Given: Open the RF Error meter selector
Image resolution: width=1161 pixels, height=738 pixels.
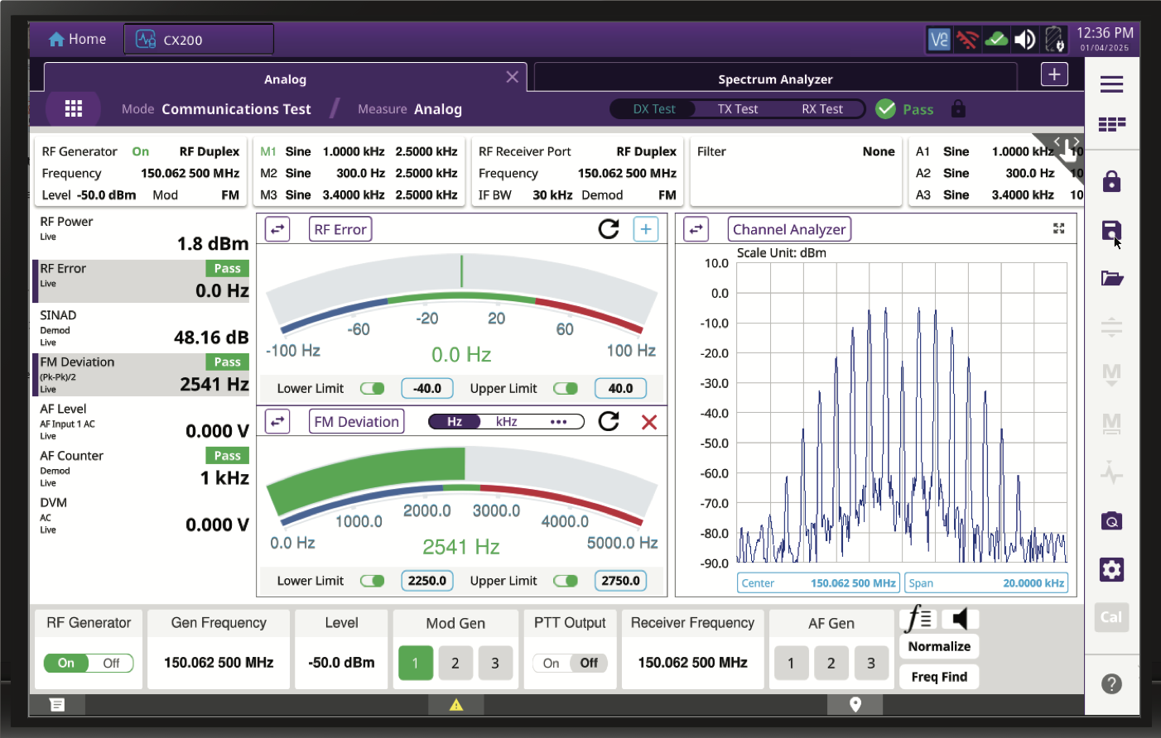Looking at the screenshot, I should pos(340,229).
